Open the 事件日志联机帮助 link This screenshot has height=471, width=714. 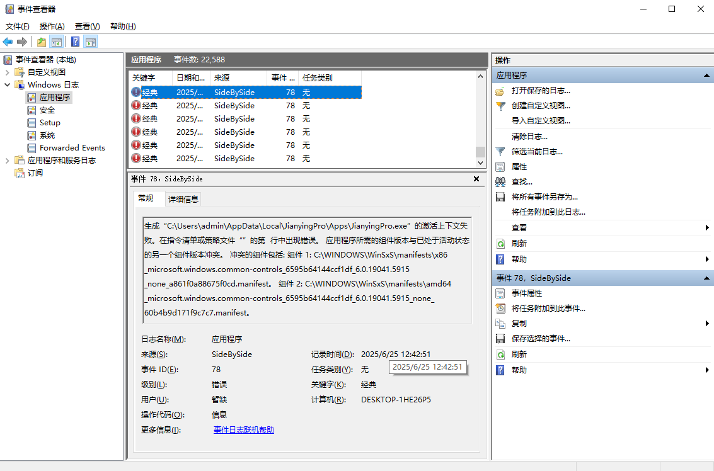click(x=244, y=430)
